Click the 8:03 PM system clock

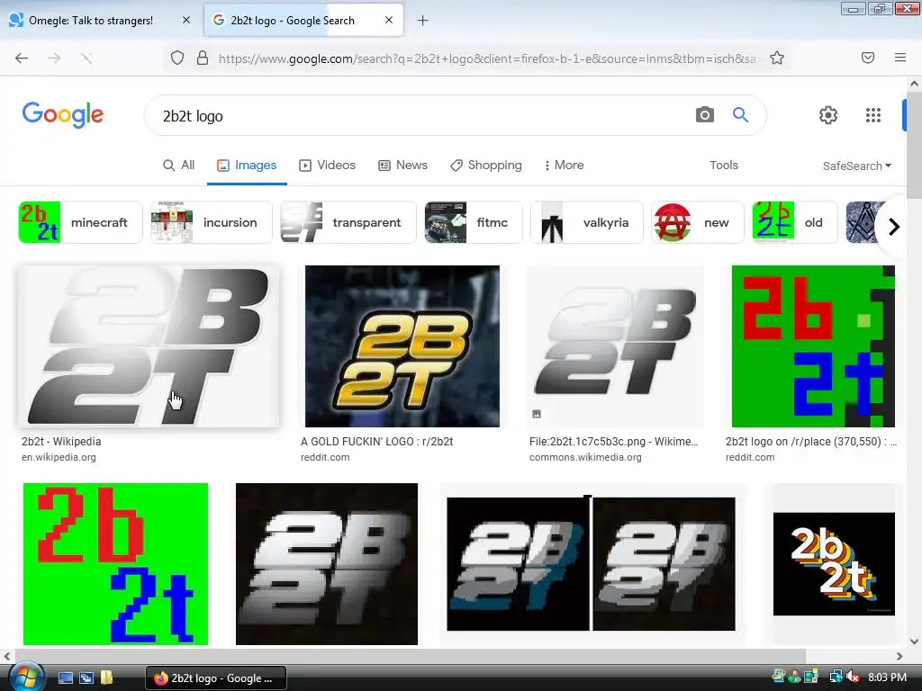[887, 677]
